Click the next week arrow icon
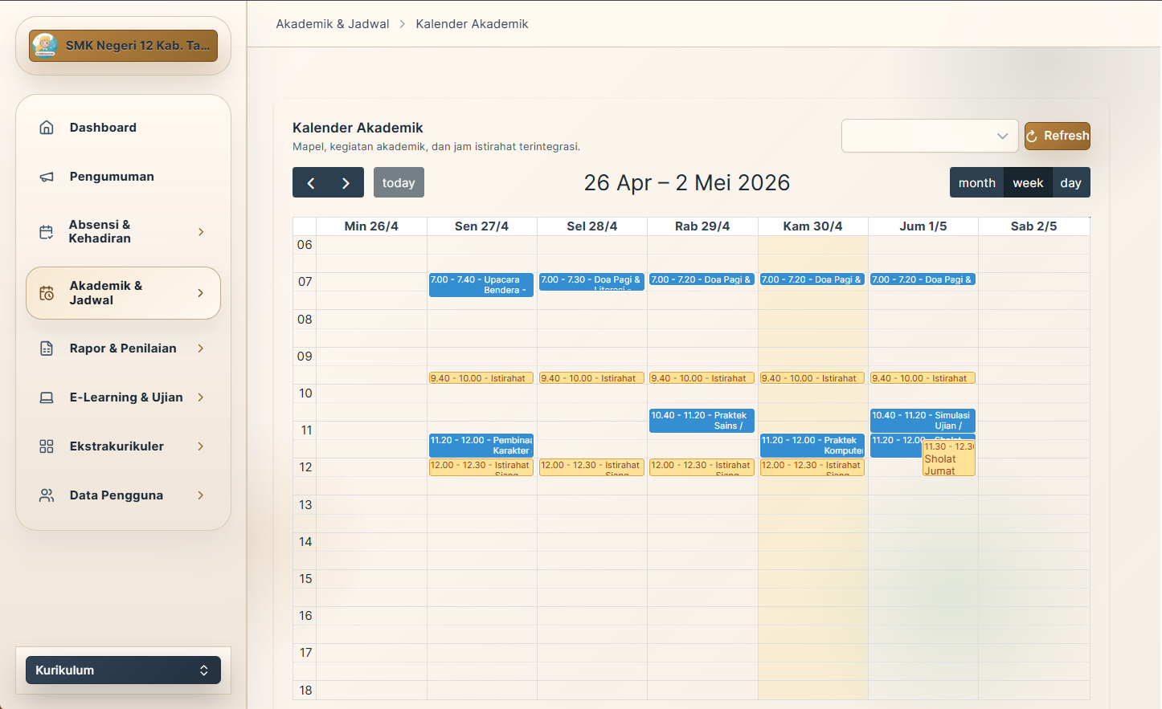The width and height of the screenshot is (1162, 709). 346,182
